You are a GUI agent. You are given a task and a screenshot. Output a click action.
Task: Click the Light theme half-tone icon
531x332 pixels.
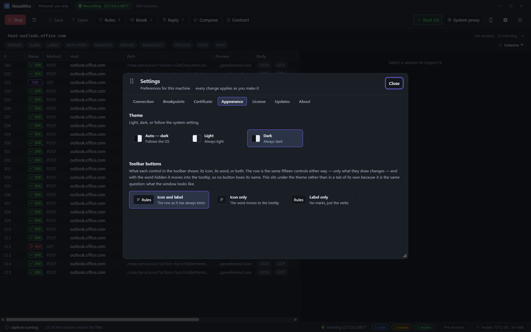tap(197, 138)
